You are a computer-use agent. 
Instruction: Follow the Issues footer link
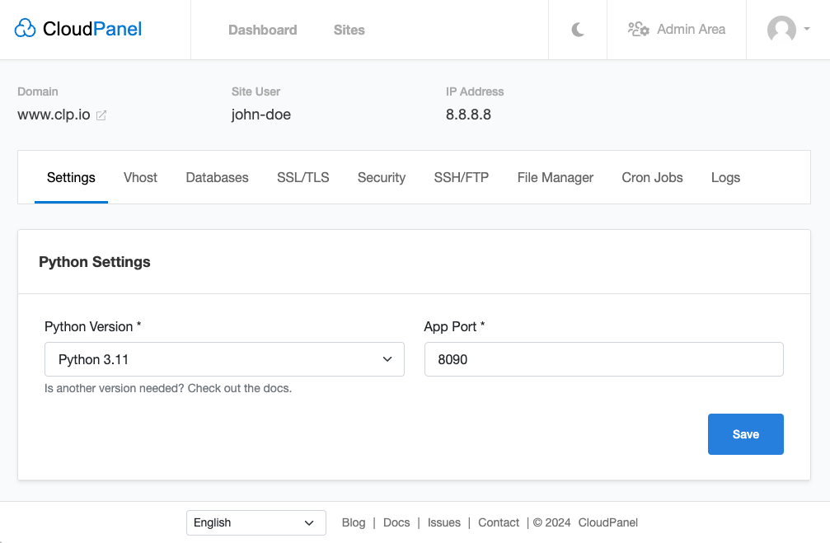pos(444,522)
